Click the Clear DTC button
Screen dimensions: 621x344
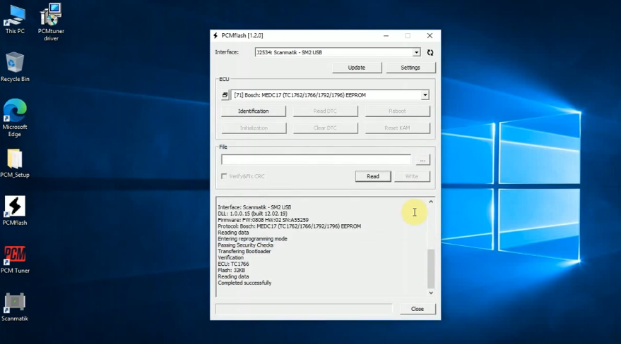click(325, 128)
